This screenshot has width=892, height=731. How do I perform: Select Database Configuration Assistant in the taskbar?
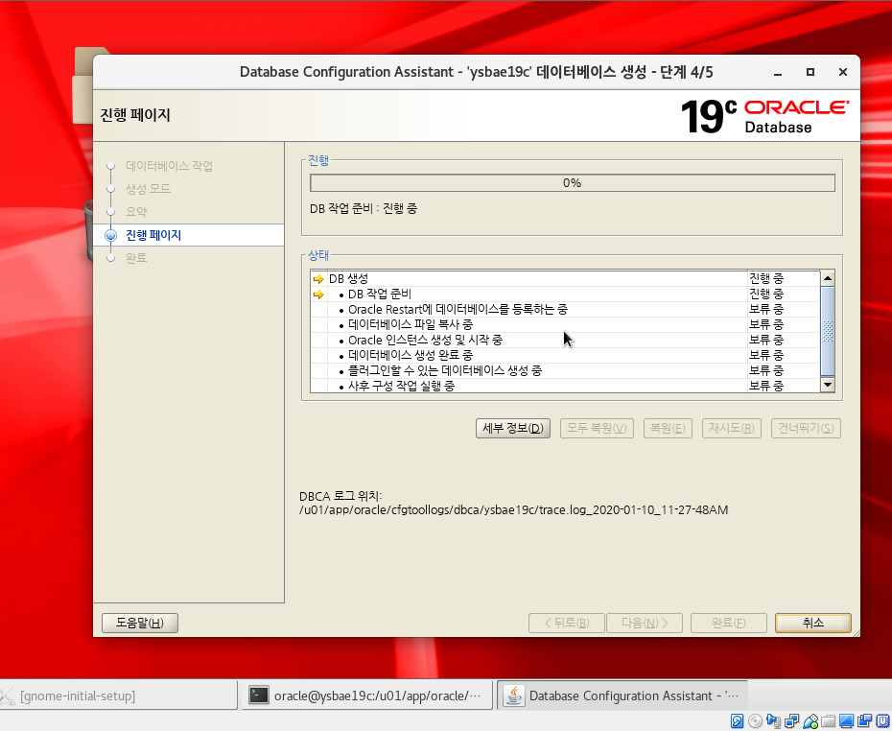click(622, 696)
